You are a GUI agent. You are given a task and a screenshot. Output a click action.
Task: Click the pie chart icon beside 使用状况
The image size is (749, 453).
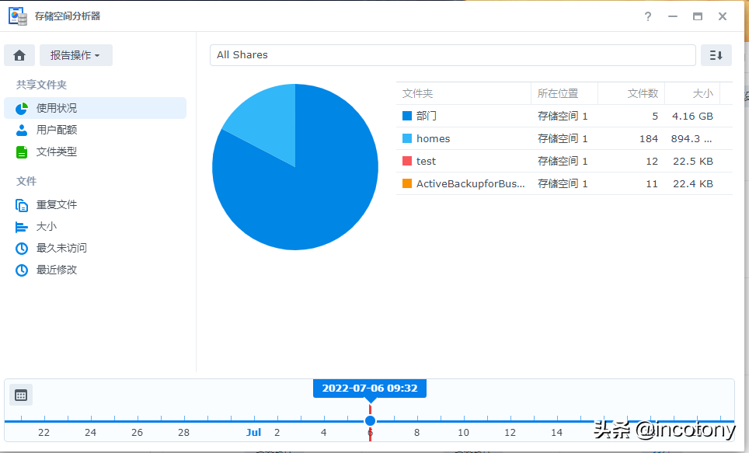click(22, 109)
